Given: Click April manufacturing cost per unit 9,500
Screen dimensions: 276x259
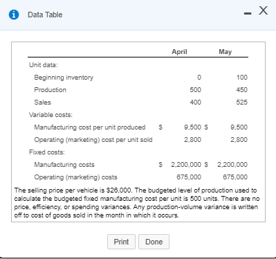Looking at the screenshot, I should tap(193, 127).
